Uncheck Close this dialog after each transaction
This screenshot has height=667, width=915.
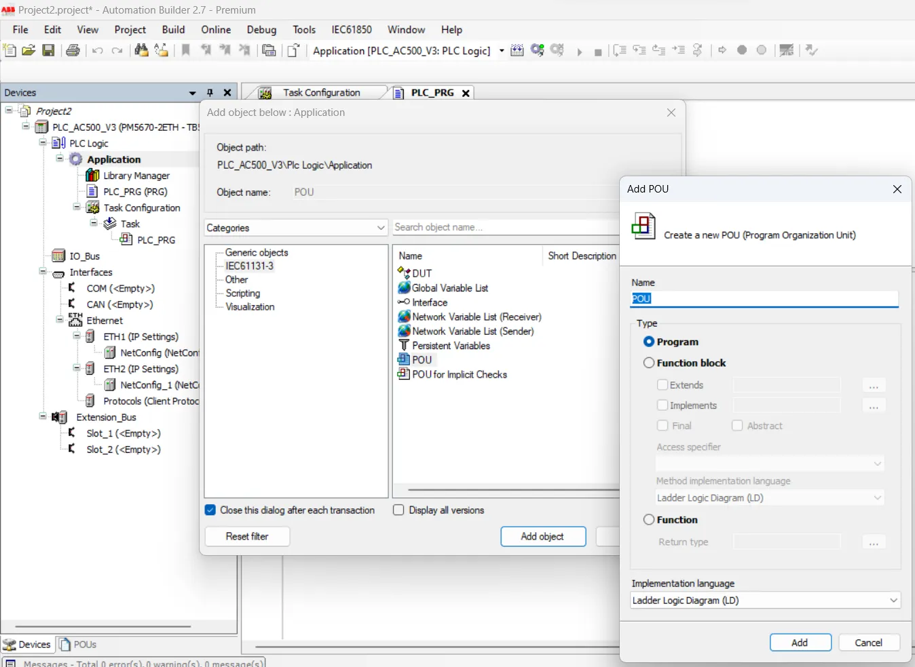(210, 510)
